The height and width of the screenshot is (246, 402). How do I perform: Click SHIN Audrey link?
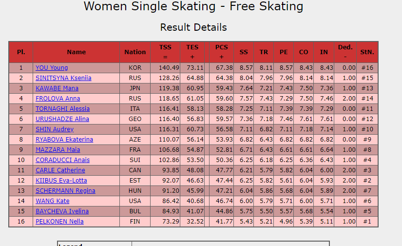(55, 129)
